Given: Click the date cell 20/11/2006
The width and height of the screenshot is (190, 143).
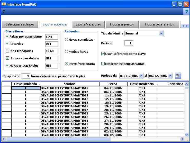Looking at the screenshot, I should 113,110.
